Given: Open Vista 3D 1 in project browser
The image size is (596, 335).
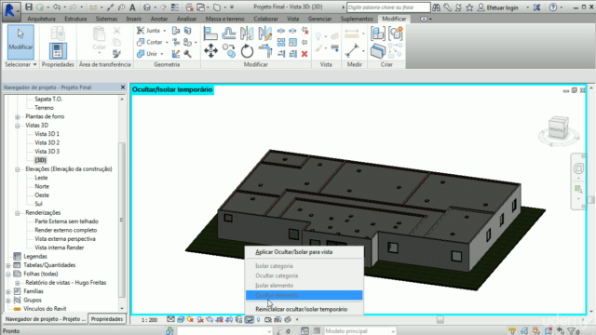Looking at the screenshot, I should [x=47, y=134].
